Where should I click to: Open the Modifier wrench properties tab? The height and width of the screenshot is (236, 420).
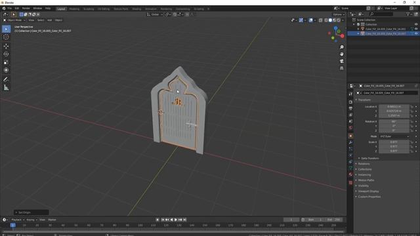coord(350,142)
